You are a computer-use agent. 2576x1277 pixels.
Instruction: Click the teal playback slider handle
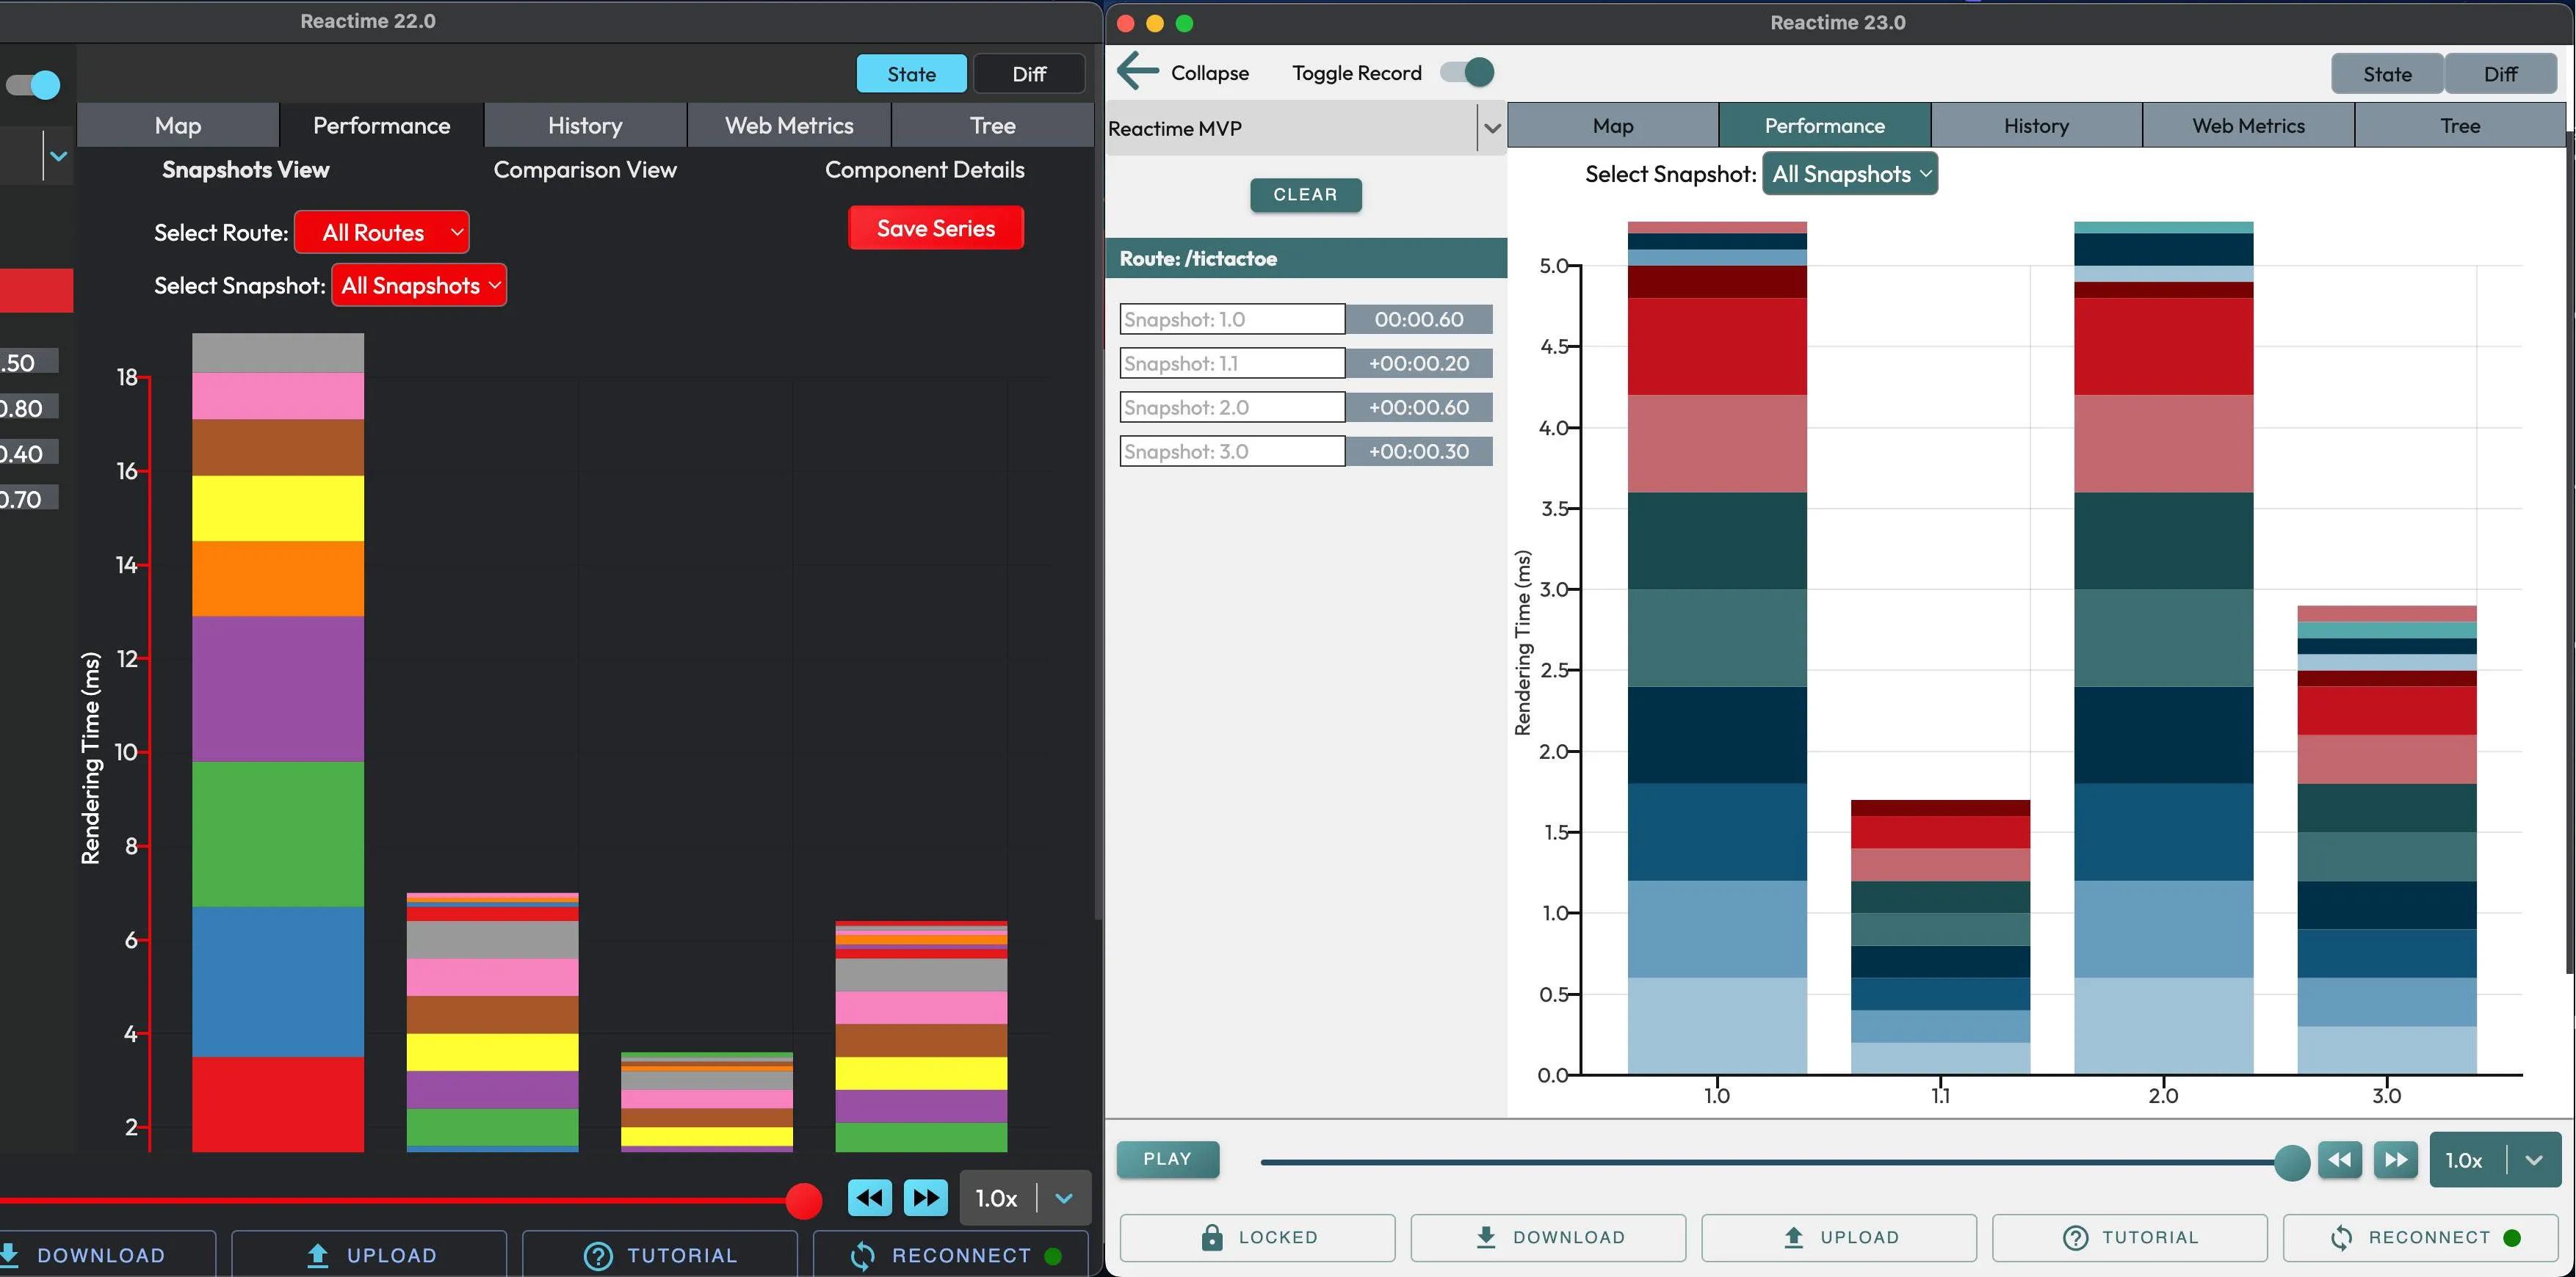click(2290, 1162)
